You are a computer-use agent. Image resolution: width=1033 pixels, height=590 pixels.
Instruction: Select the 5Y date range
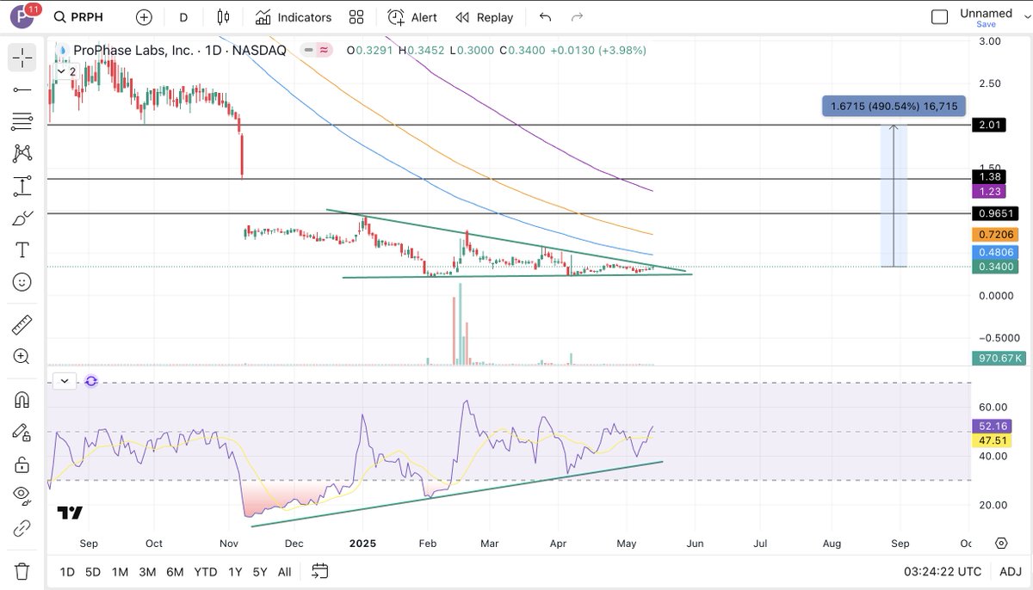(260, 571)
